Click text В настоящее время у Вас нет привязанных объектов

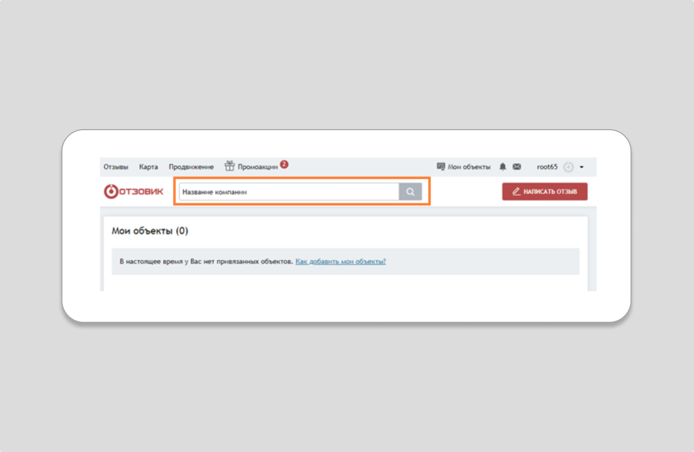[206, 261]
